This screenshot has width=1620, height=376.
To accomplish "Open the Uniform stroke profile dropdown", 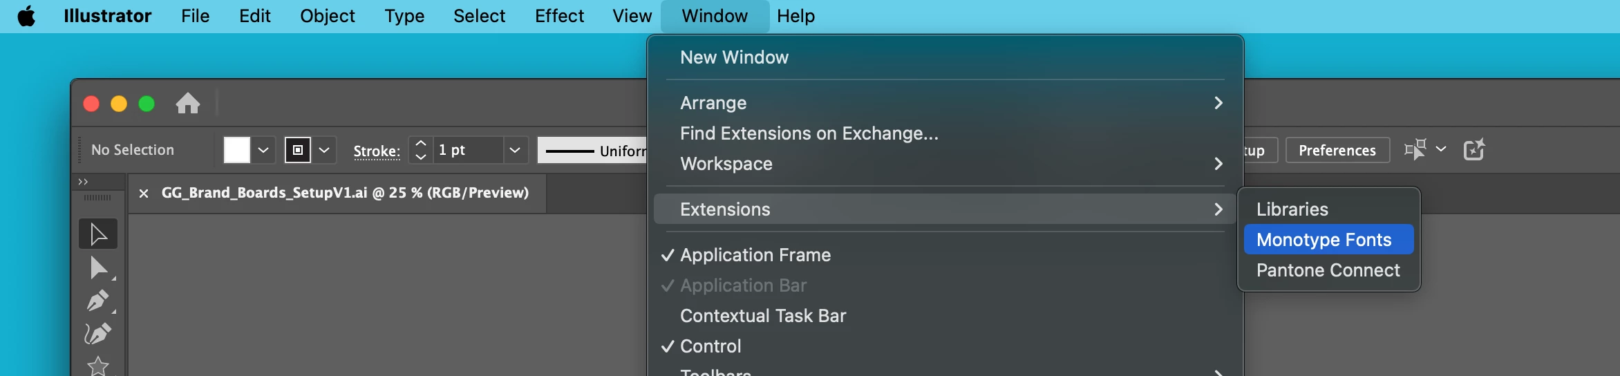I will click(x=592, y=150).
